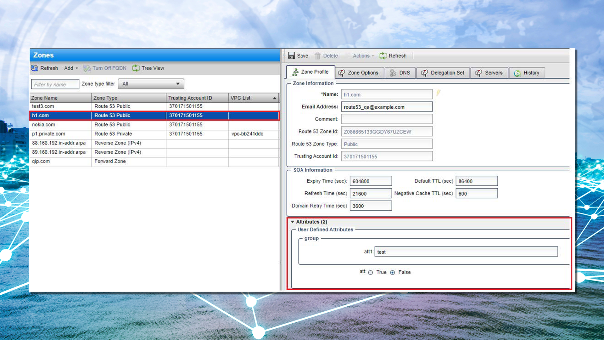Select the False radio button for att
The width and height of the screenshot is (604, 340).
tap(393, 273)
